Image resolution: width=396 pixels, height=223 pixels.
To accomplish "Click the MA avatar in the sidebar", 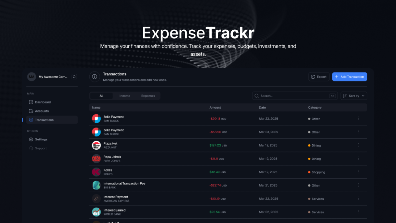I will tap(32, 77).
